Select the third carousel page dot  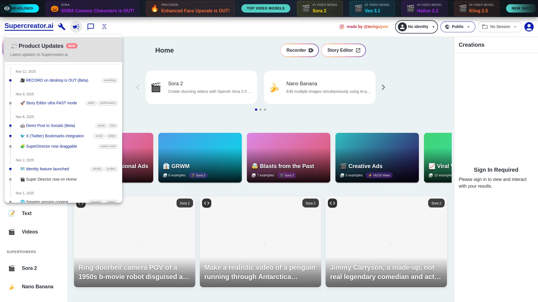[265, 110]
